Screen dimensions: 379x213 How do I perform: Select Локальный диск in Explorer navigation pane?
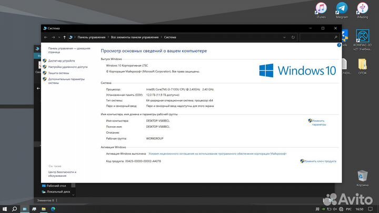point(58,192)
